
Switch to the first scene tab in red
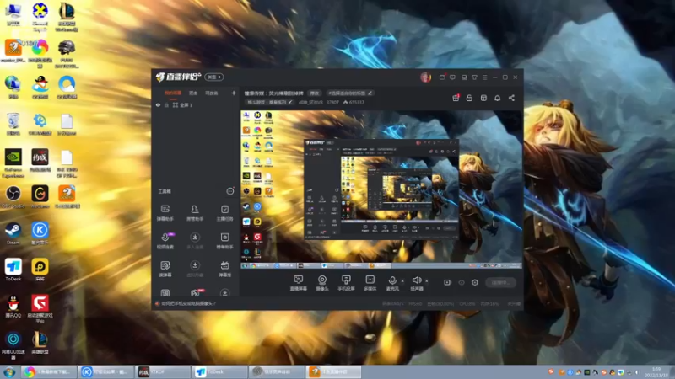point(173,93)
